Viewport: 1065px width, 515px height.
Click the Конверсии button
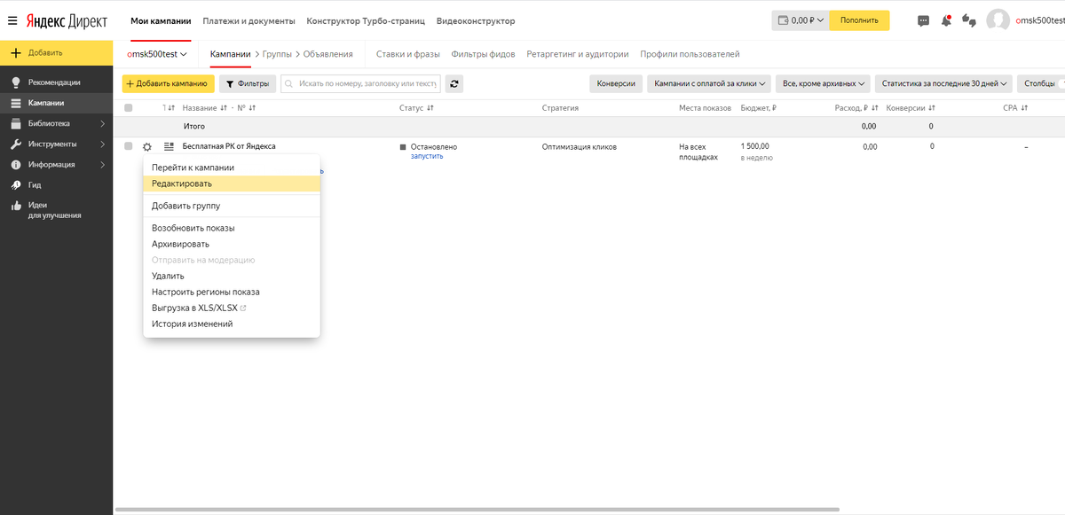pos(616,83)
